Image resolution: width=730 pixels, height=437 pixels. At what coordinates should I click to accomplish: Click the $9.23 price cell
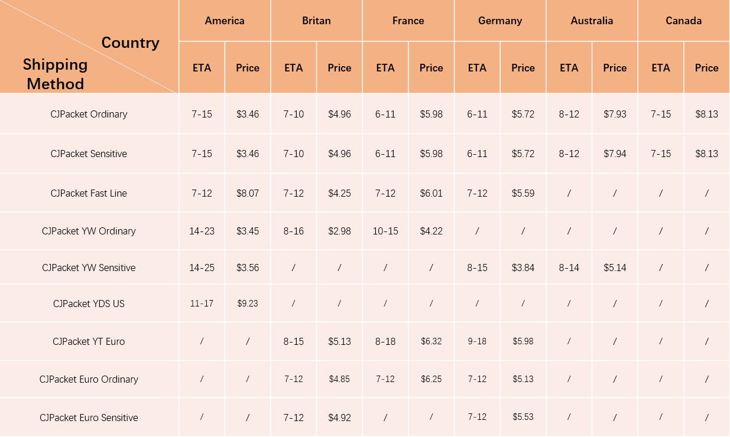click(248, 304)
